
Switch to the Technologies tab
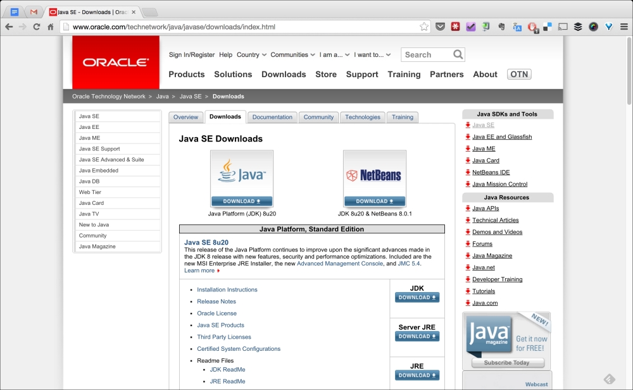[x=363, y=117]
